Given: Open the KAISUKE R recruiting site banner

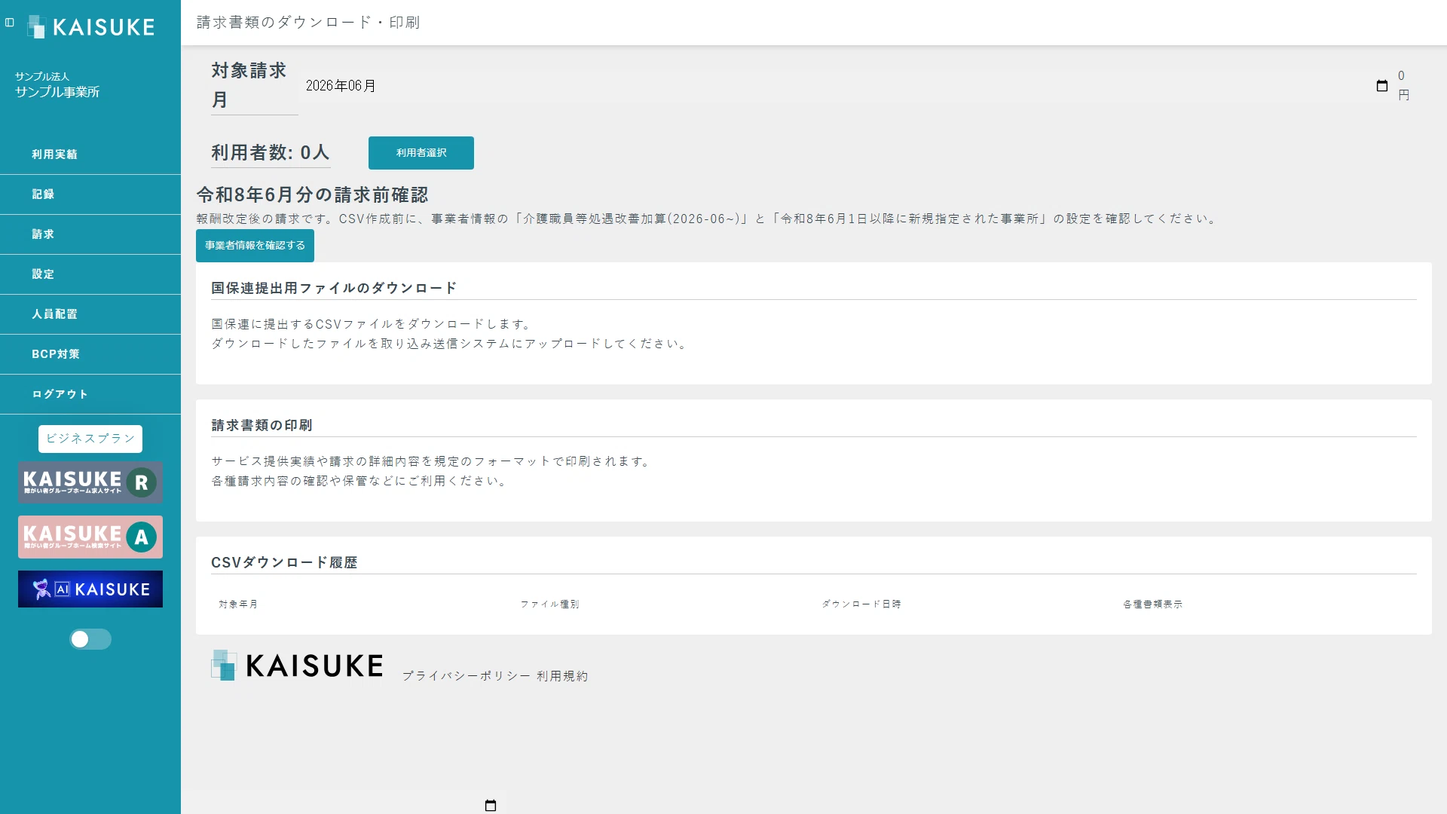Looking at the screenshot, I should pos(90,482).
